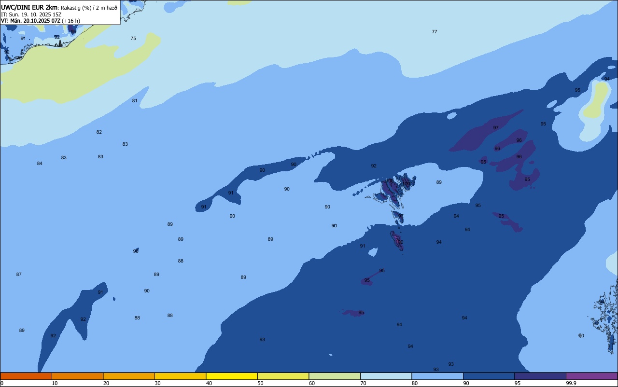618x387 pixels.
Task: Click the 20–30 legend color segment
Action: (x=129, y=376)
